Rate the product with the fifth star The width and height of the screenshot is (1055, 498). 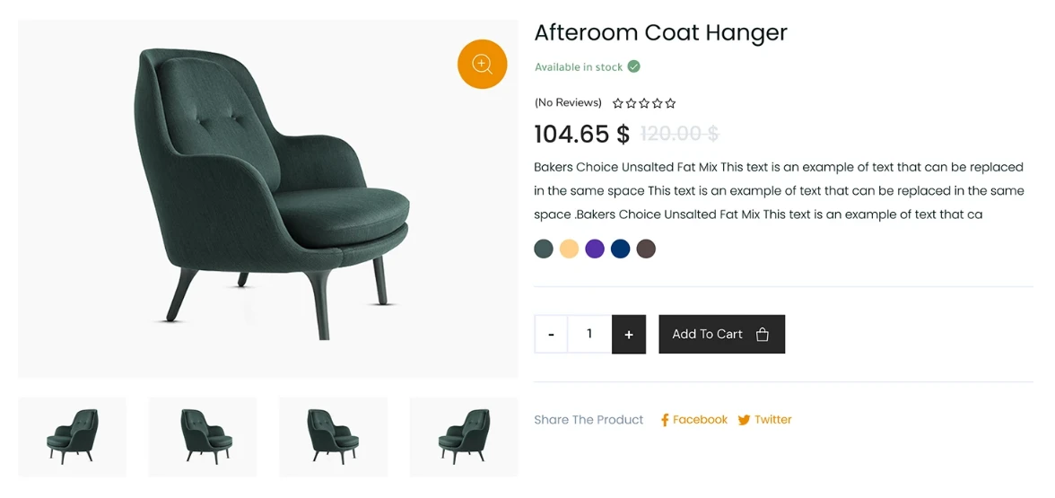pyautogui.click(x=671, y=103)
